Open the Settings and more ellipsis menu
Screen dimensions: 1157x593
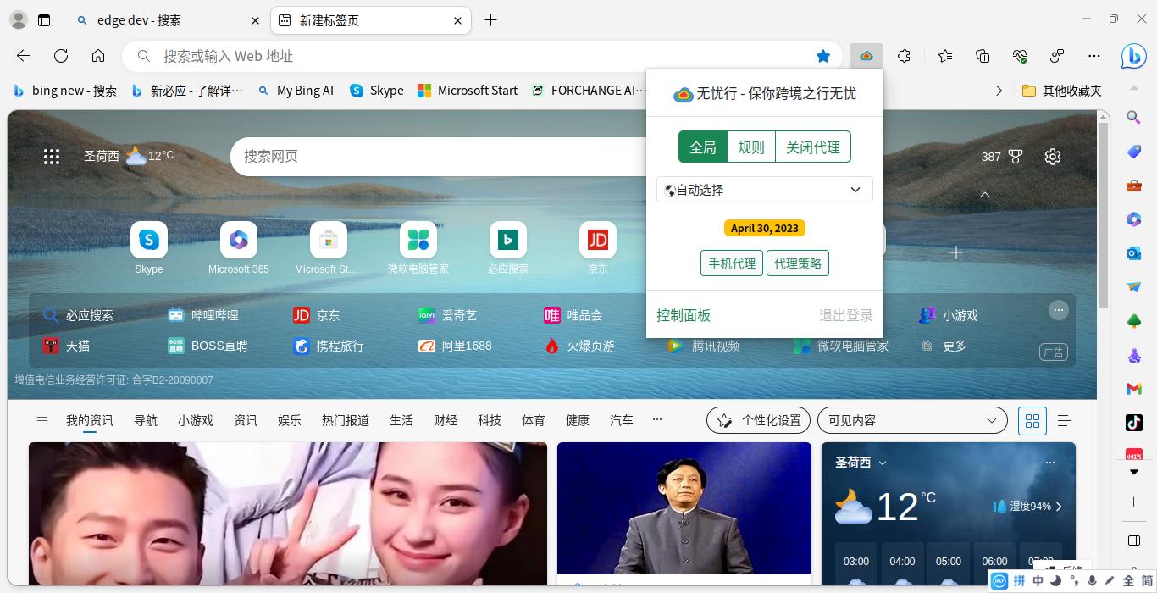tap(1094, 56)
